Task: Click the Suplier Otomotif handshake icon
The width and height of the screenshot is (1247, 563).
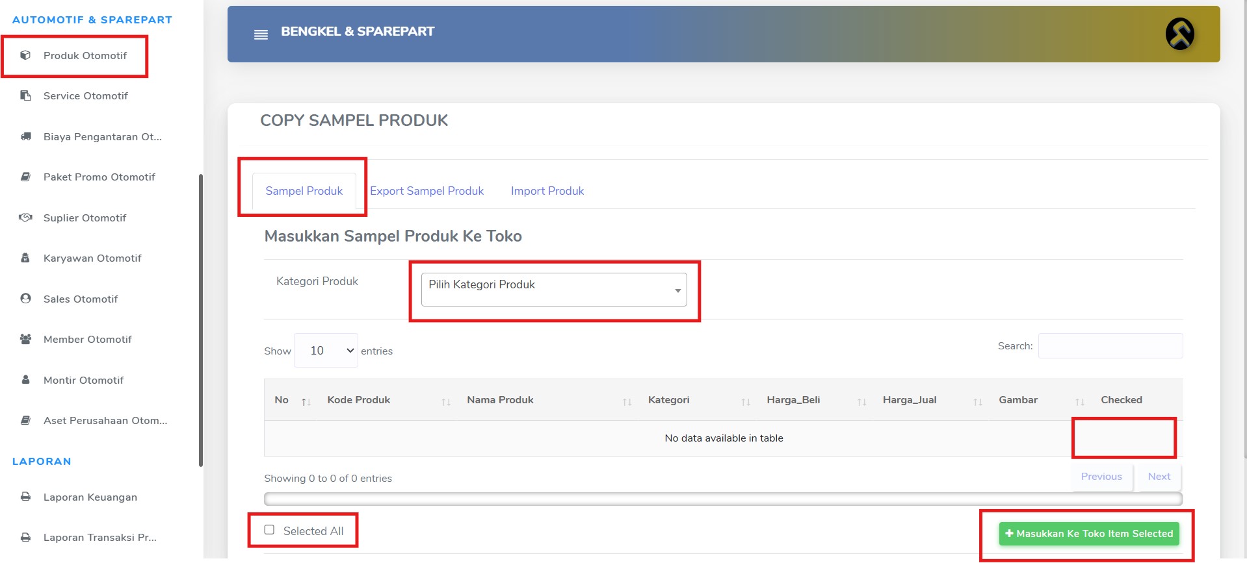Action: pos(25,218)
